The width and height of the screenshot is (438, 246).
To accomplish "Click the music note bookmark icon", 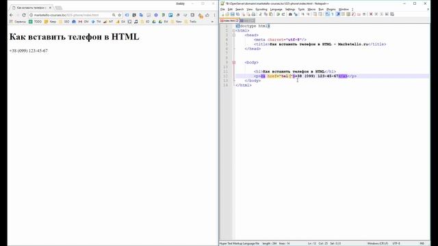I will point(136,21).
